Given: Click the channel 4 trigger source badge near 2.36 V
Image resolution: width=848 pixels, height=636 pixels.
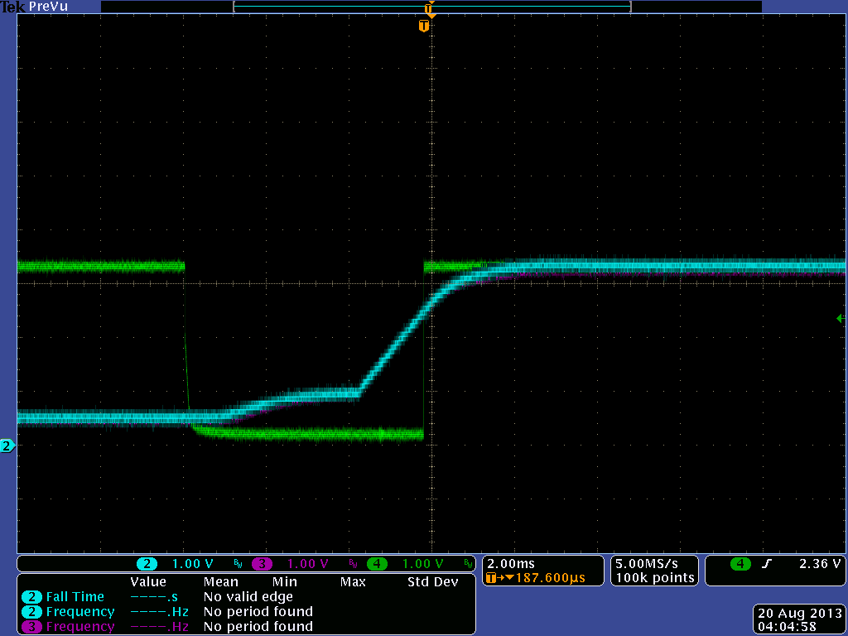Looking at the screenshot, I should coord(740,564).
